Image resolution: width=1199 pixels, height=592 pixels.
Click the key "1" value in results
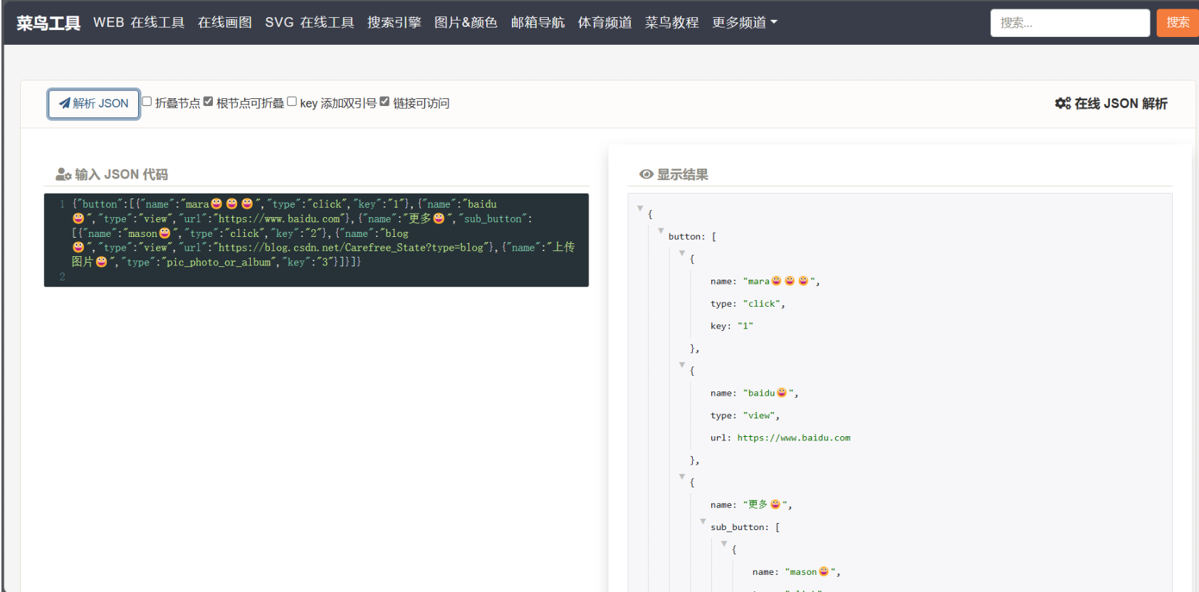[745, 326]
